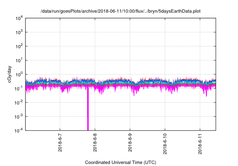Click the 2018-6-9 date tick label
Image resolution: width=238 pixels, height=166 pixels.
click(130, 143)
